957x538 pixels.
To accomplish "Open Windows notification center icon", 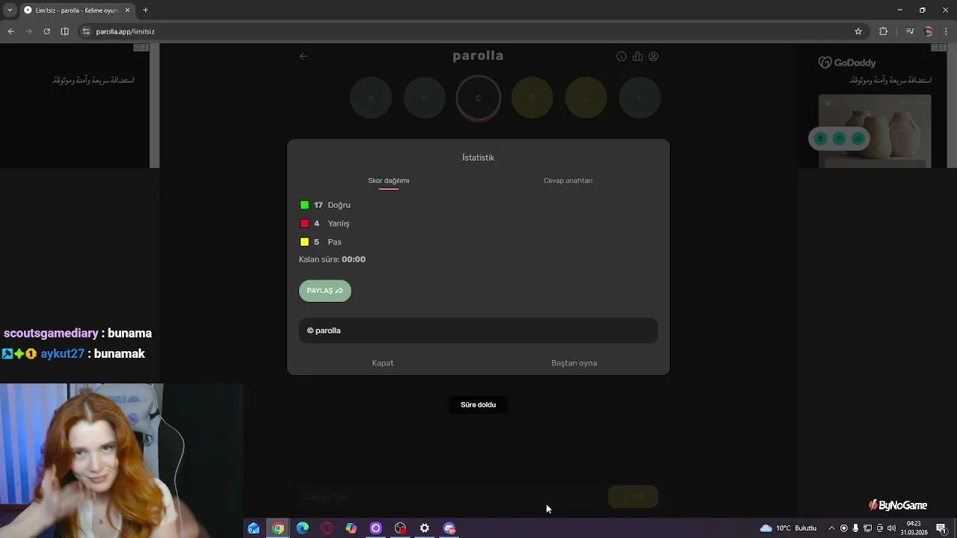I will click(941, 528).
